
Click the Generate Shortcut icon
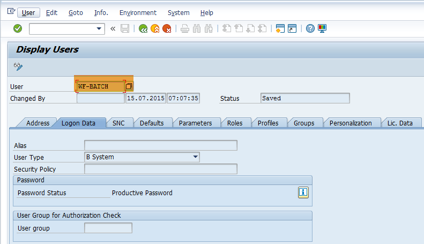292,28
